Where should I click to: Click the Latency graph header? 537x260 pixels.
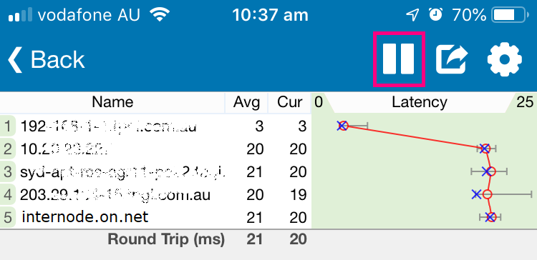click(419, 102)
